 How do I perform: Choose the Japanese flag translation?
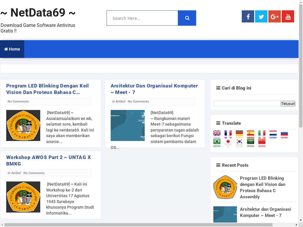click(228, 141)
